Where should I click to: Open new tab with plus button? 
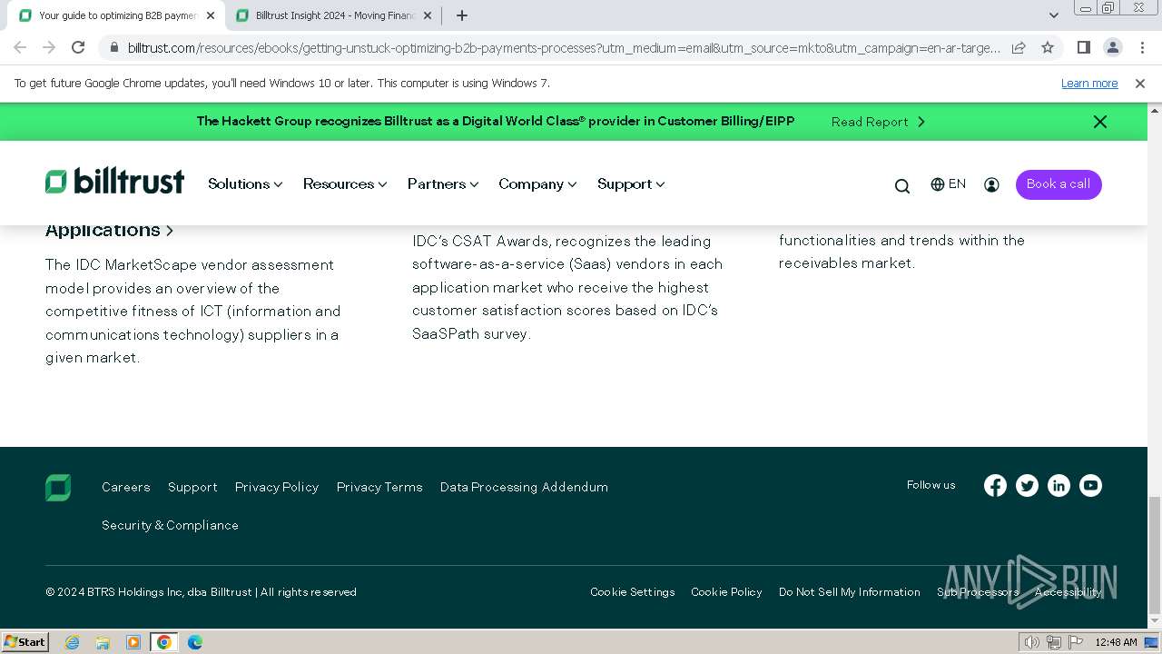462,15
